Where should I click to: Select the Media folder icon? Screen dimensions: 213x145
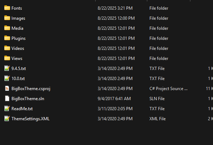(7, 28)
